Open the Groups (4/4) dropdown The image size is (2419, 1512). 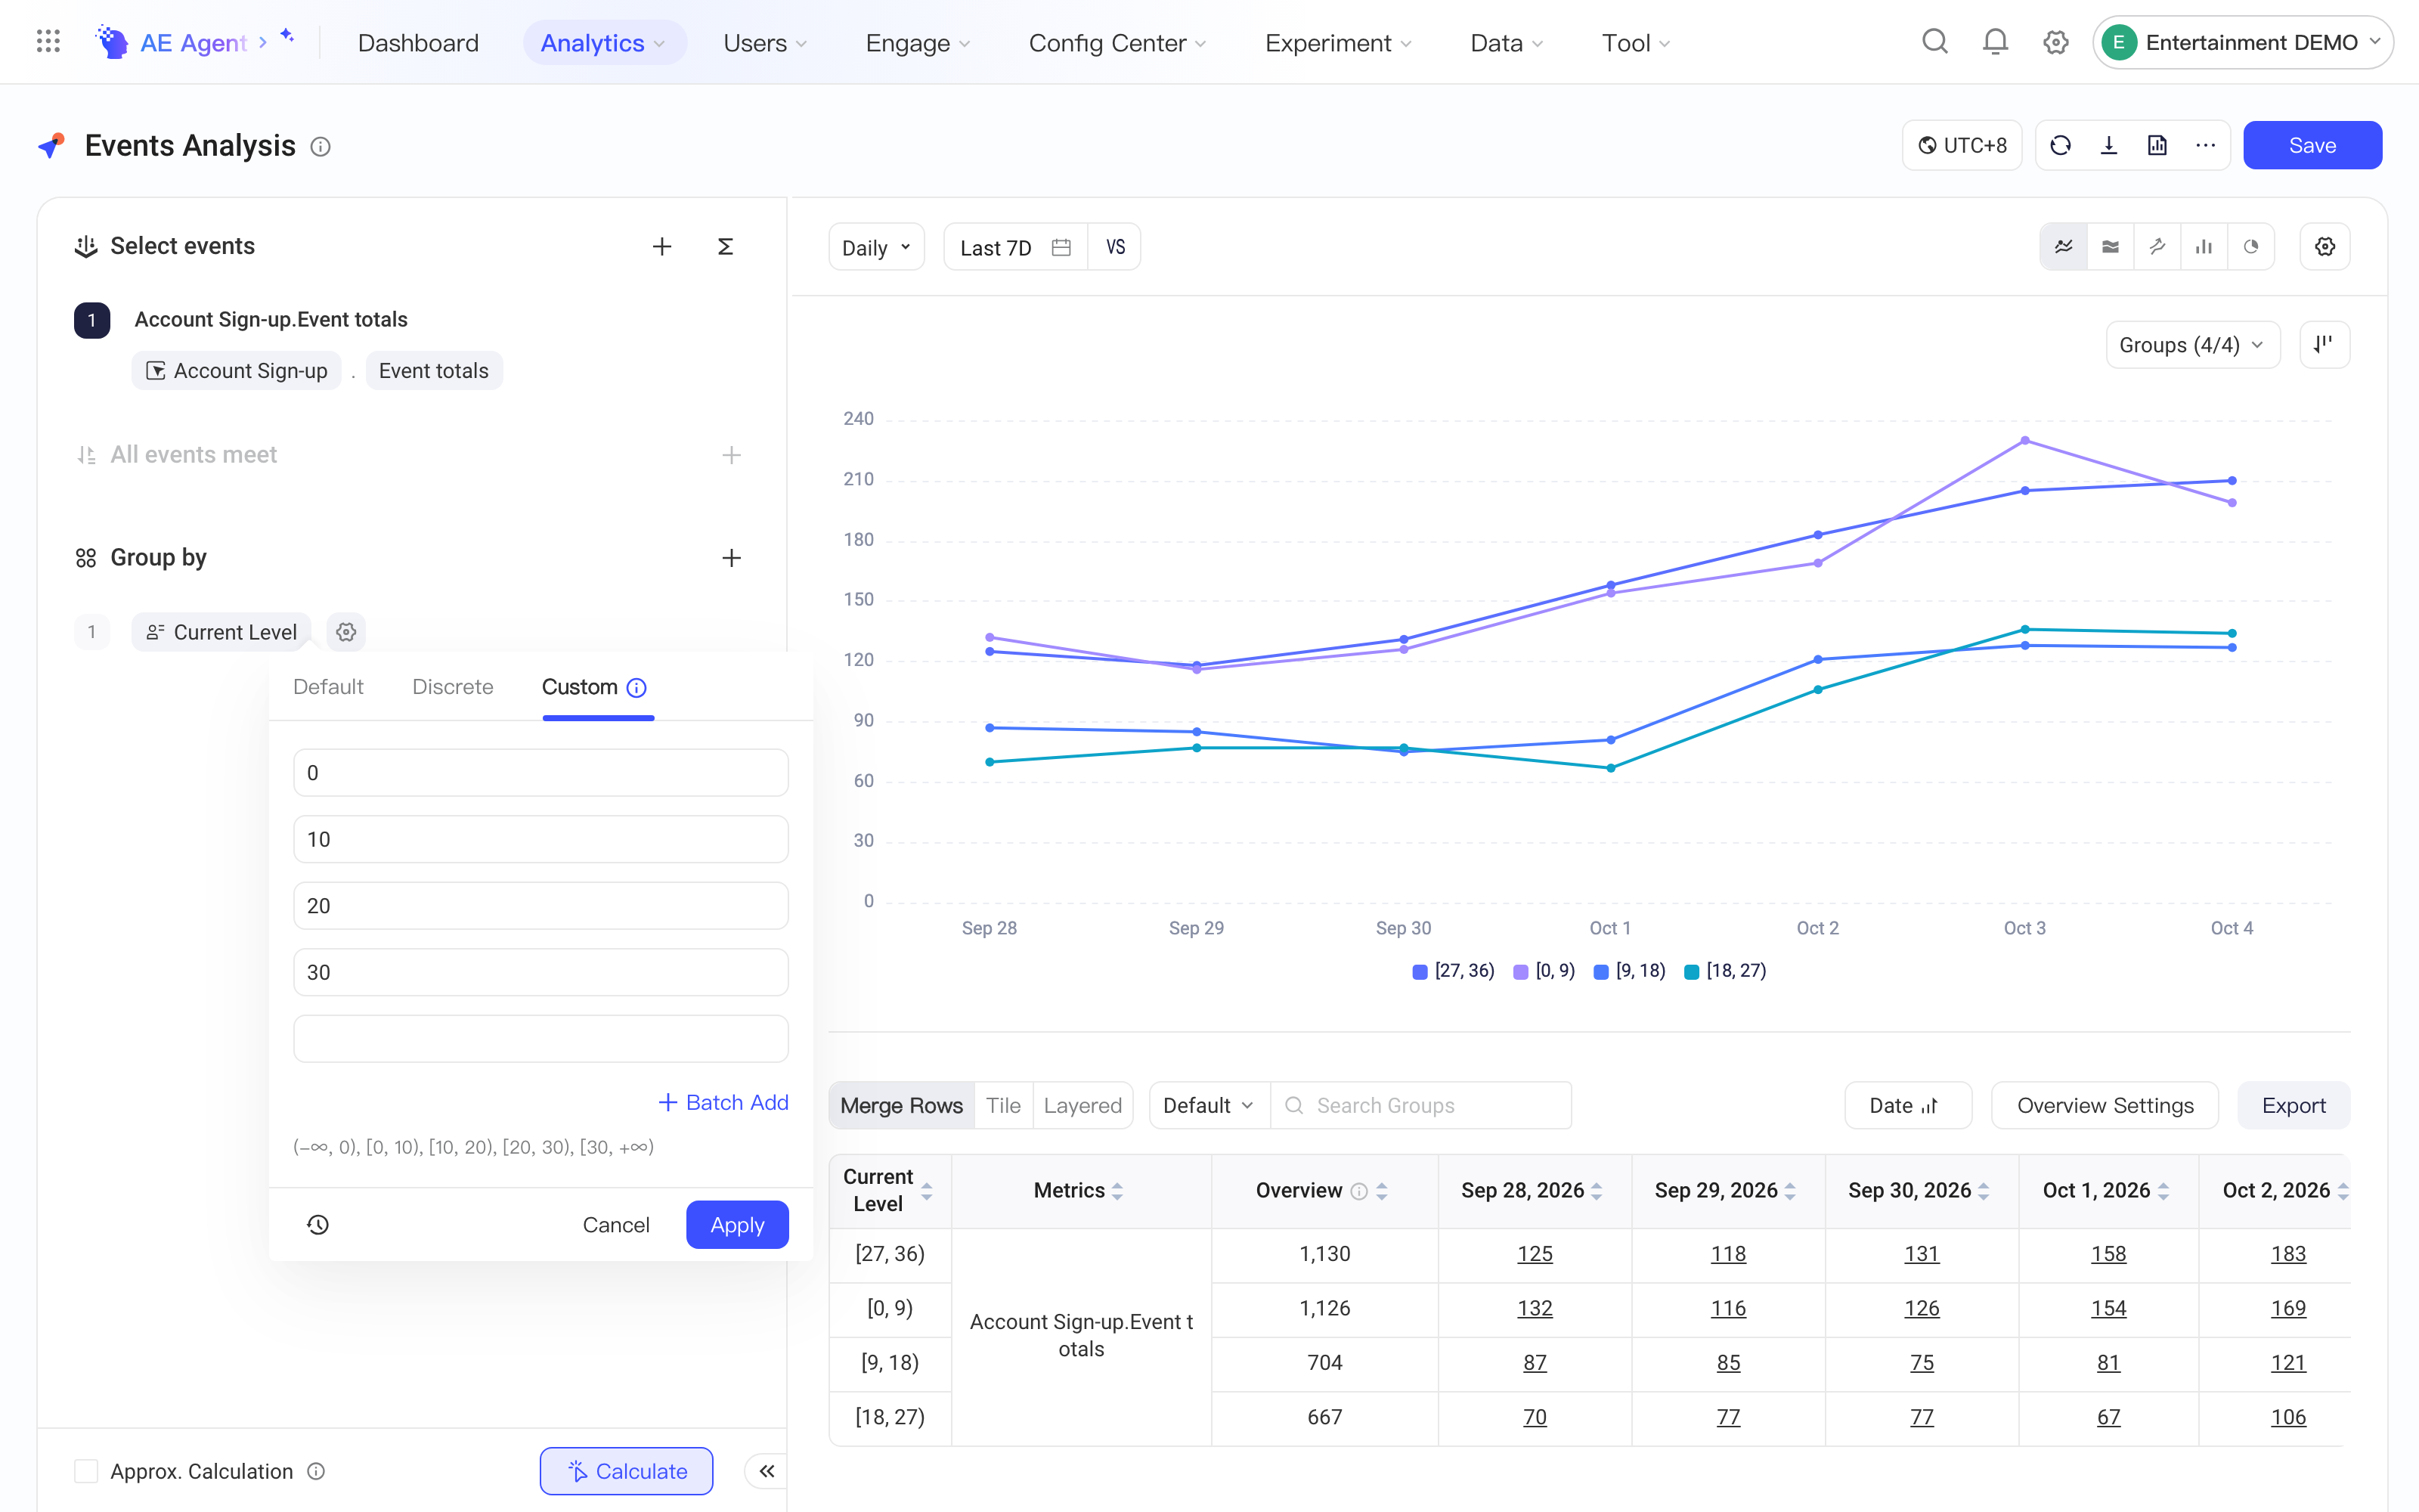click(x=2193, y=345)
